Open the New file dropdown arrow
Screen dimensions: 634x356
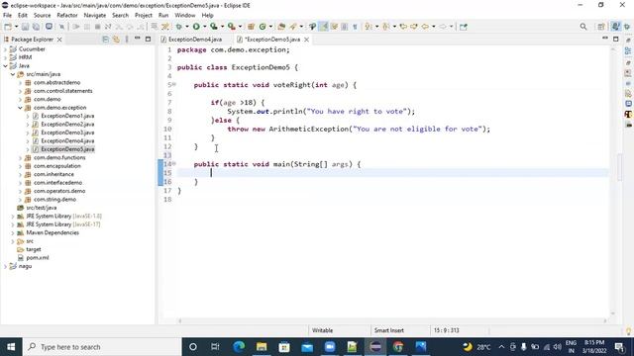pos(16,27)
